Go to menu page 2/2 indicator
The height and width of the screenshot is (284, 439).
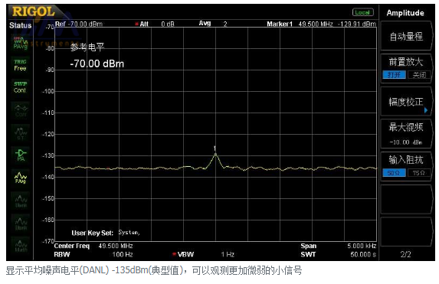(x=405, y=254)
